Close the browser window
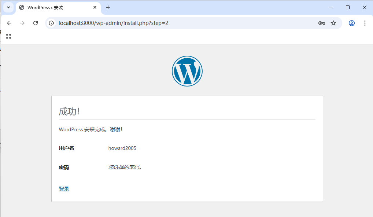Image resolution: width=373 pixels, height=217 pixels. [x=365, y=7]
